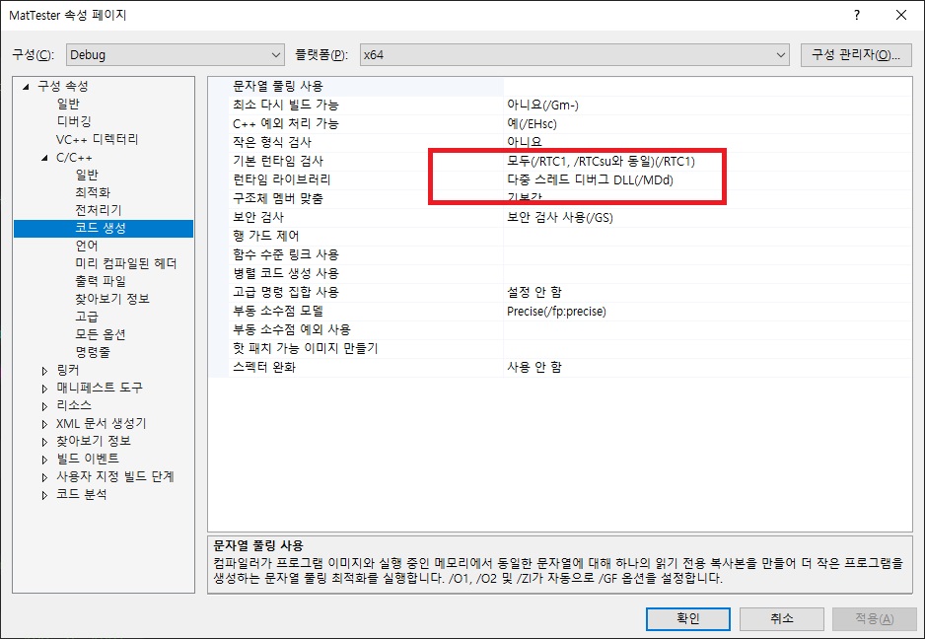Select 고급 명령 집합 사용 property
This screenshot has width=925, height=639.
pyautogui.click(x=286, y=292)
